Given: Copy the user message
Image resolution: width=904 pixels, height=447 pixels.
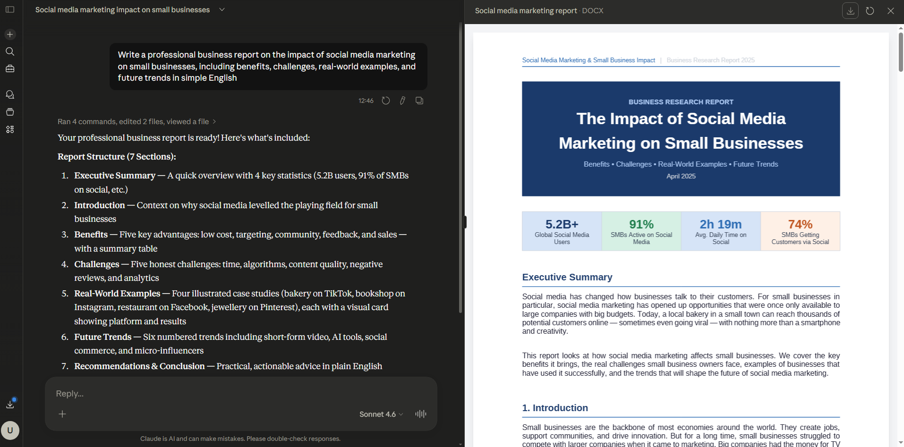Looking at the screenshot, I should coord(419,101).
